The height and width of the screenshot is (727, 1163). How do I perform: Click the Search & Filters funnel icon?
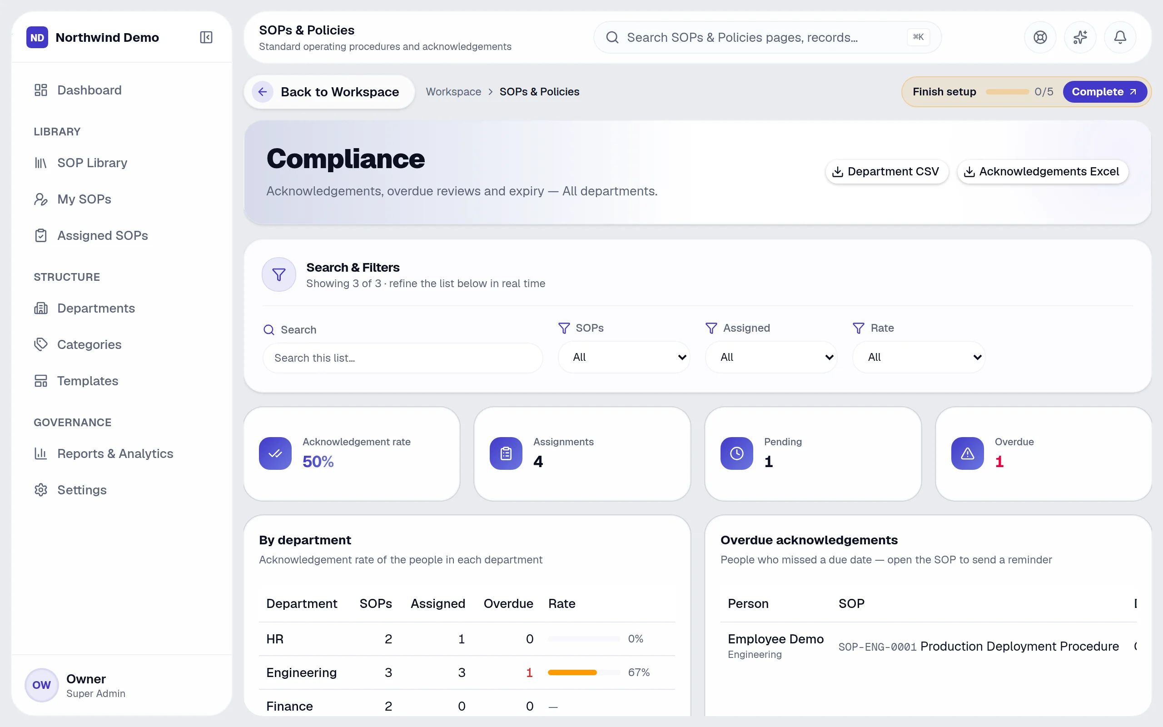pyautogui.click(x=279, y=274)
